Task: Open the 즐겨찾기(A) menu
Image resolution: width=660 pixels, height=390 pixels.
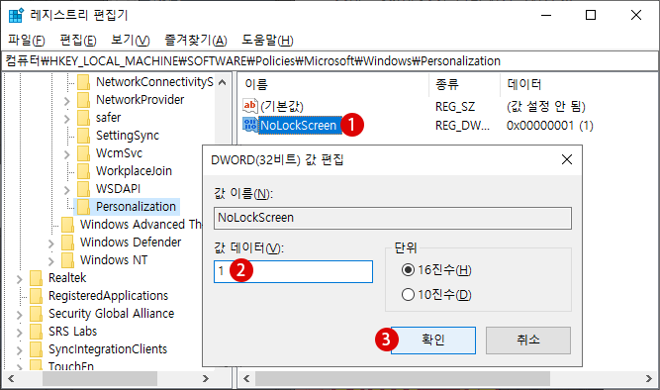Action: pyautogui.click(x=196, y=41)
